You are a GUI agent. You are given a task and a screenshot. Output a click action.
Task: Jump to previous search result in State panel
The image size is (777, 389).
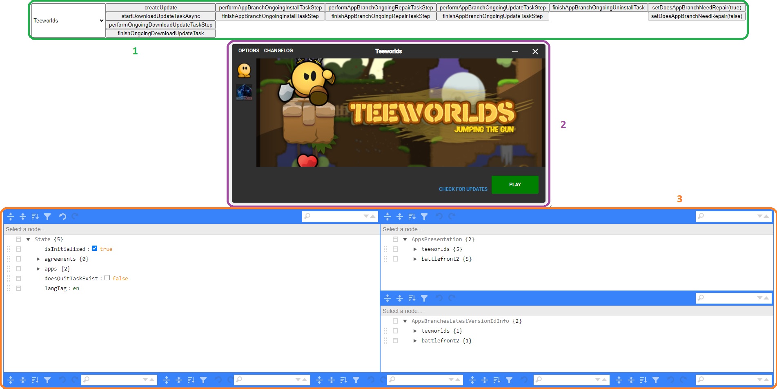click(x=372, y=216)
